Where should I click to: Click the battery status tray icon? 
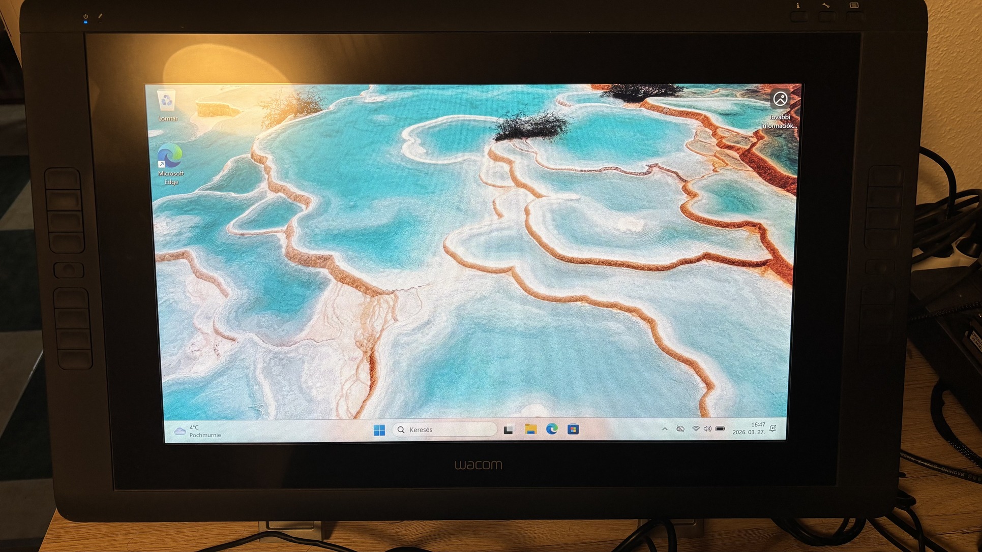(x=720, y=429)
